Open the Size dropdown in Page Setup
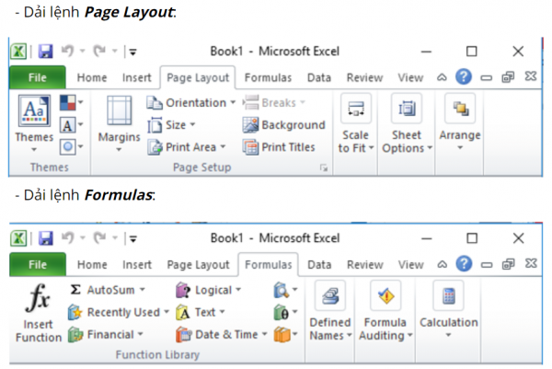 click(x=171, y=124)
